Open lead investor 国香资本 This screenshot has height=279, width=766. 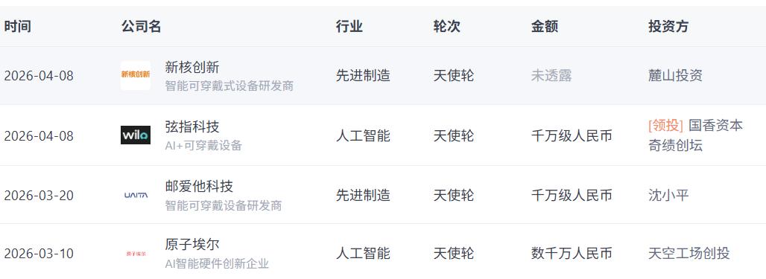(x=715, y=126)
